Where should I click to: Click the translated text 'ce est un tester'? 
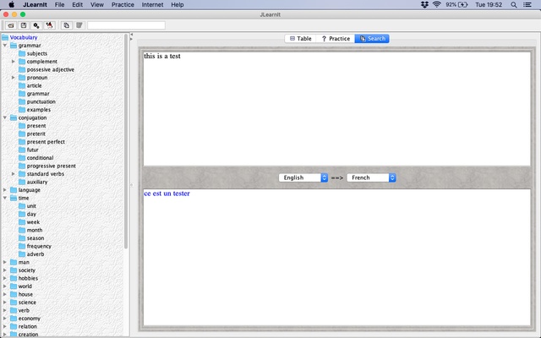point(167,194)
